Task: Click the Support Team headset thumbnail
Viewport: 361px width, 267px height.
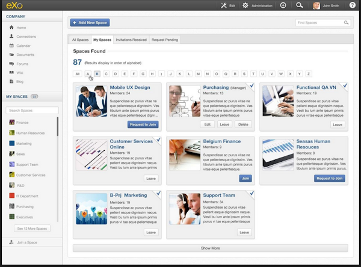Action: point(185,209)
